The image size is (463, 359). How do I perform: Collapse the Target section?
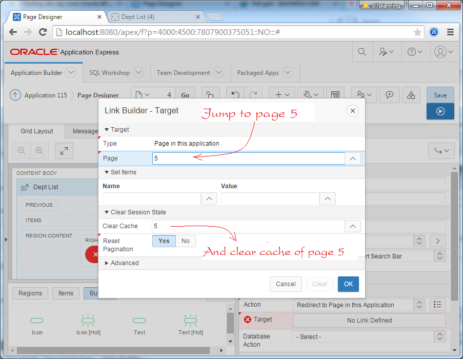[x=107, y=130]
